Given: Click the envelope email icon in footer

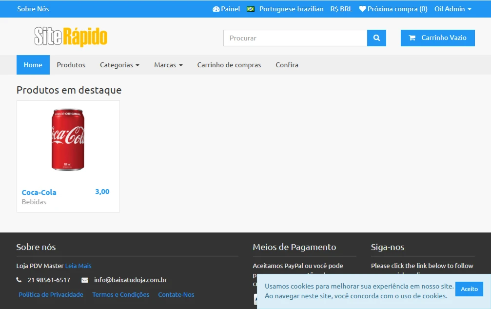Looking at the screenshot, I should (85, 280).
